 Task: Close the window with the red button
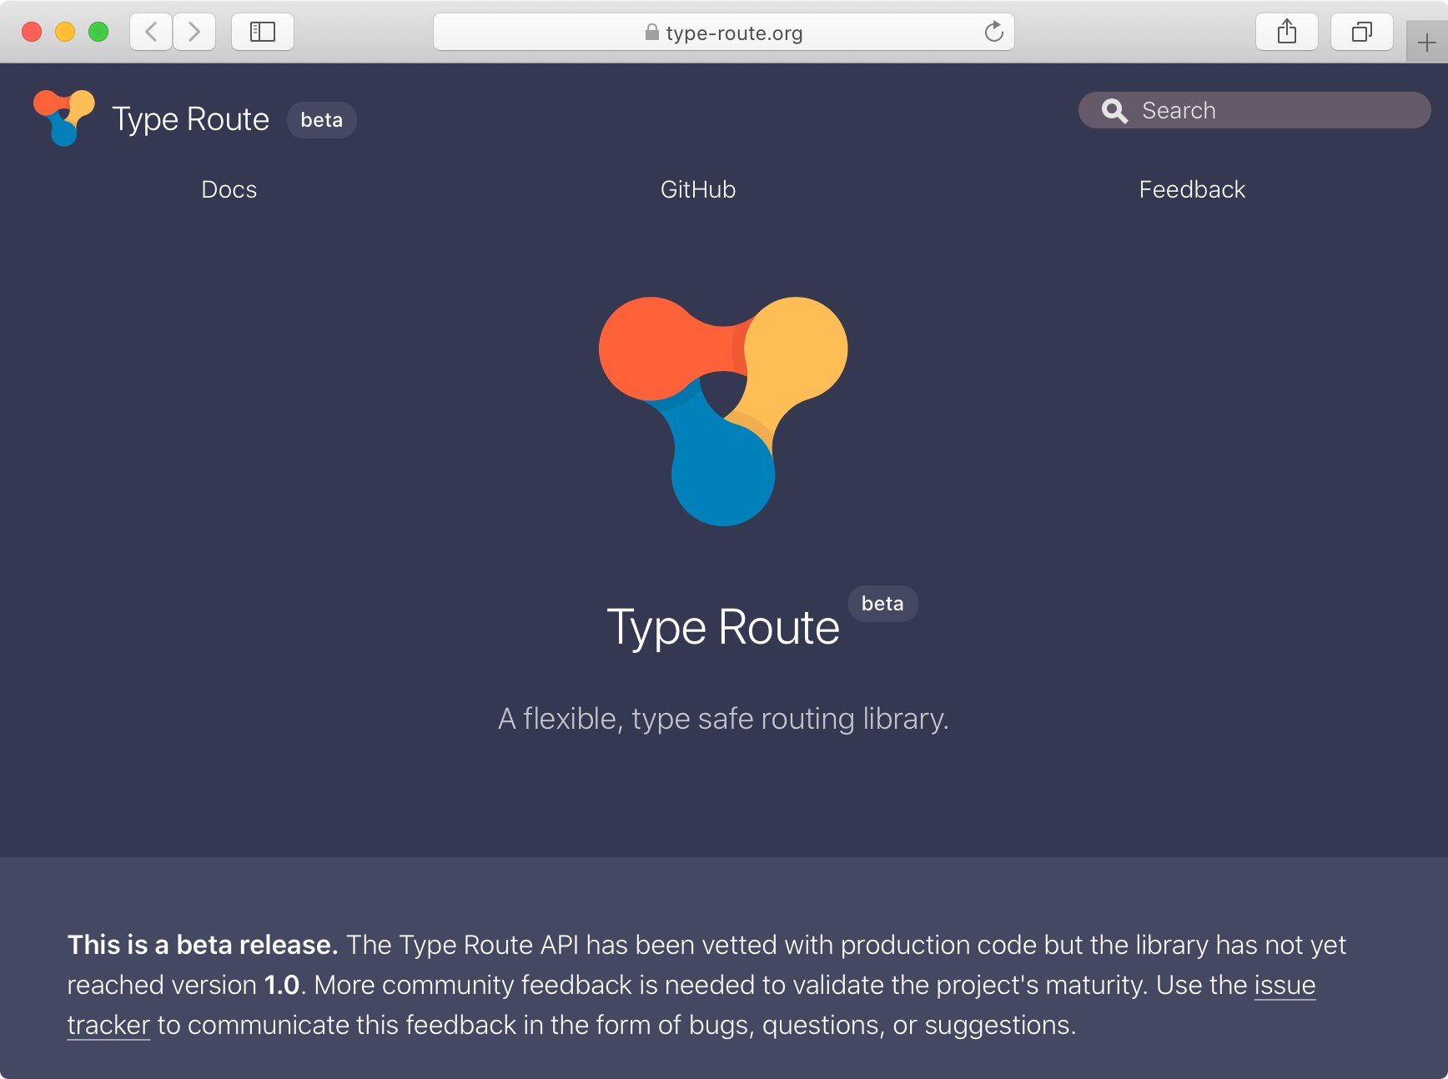pos(32,32)
